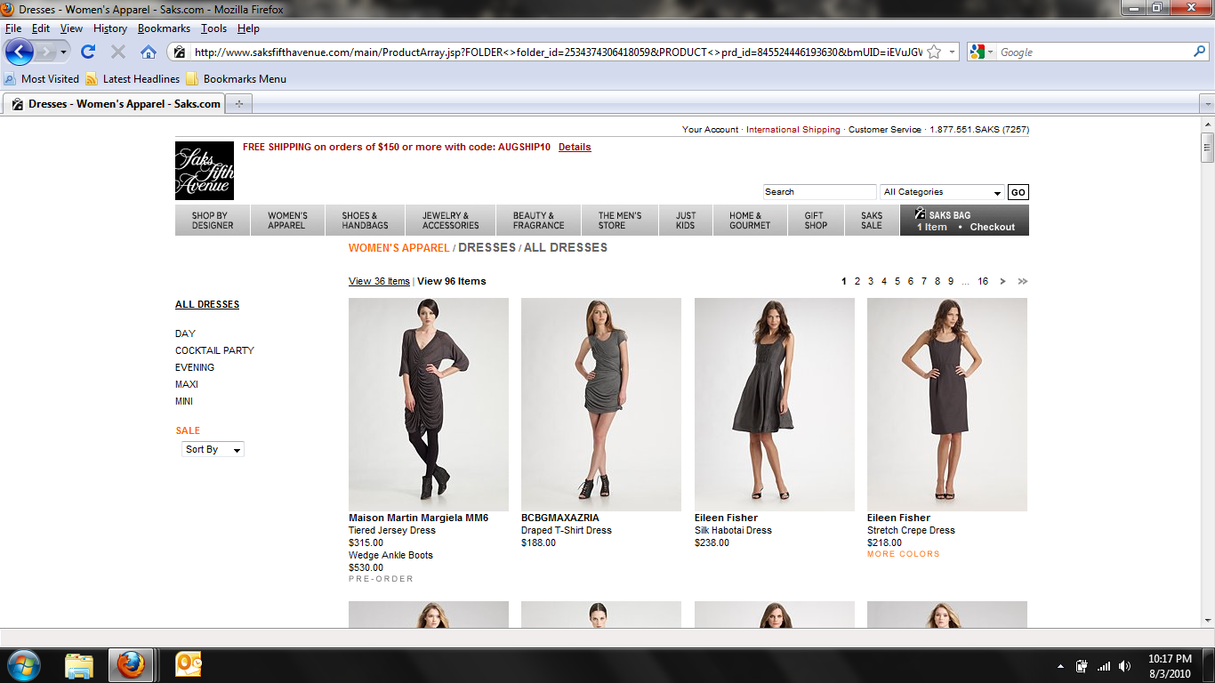Go to results page 16
The image size is (1215, 683).
click(x=983, y=281)
